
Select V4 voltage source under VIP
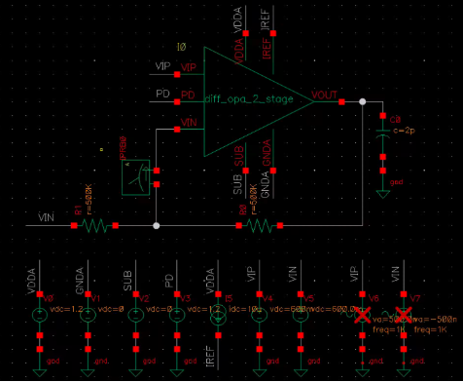coord(260,315)
